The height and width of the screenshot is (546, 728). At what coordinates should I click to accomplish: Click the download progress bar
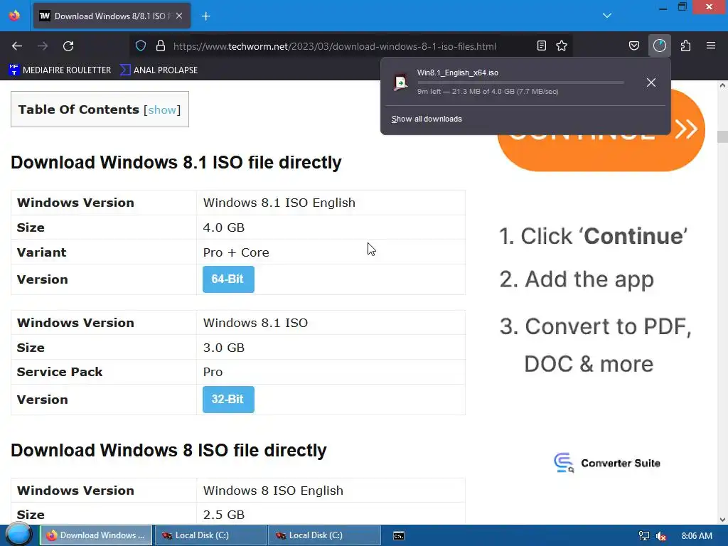coord(520,82)
